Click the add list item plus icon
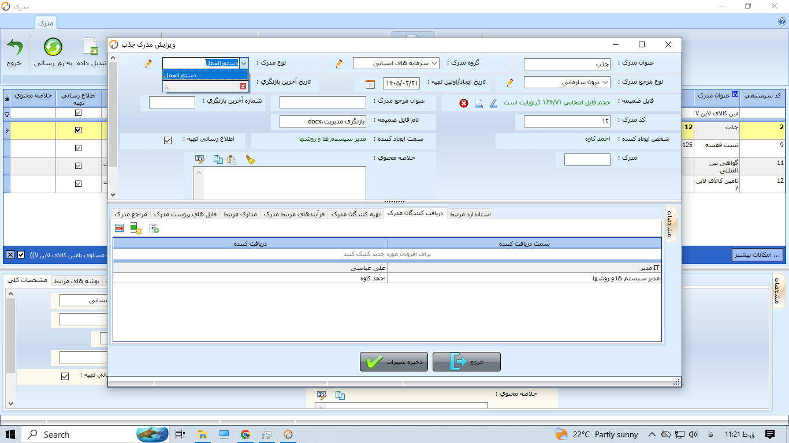The image size is (789, 443). (154, 228)
